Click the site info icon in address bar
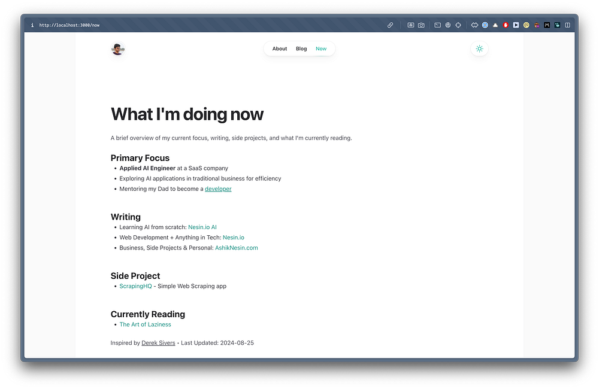599x389 pixels. (x=32, y=25)
